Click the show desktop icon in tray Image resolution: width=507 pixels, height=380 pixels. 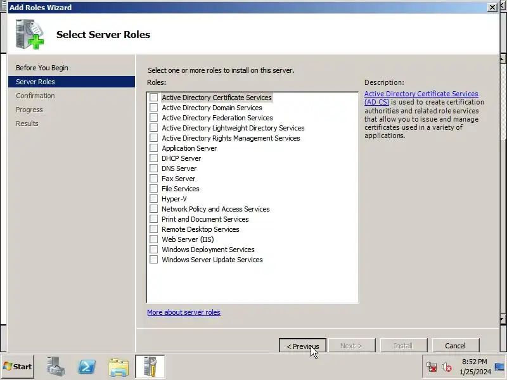499,367
